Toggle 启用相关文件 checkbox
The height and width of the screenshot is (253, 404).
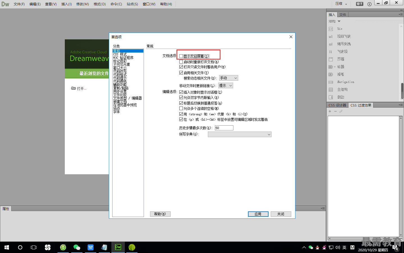tap(181, 73)
